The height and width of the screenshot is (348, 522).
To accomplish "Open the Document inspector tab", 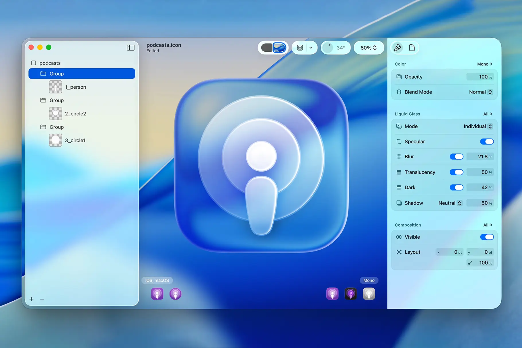I will 412,48.
